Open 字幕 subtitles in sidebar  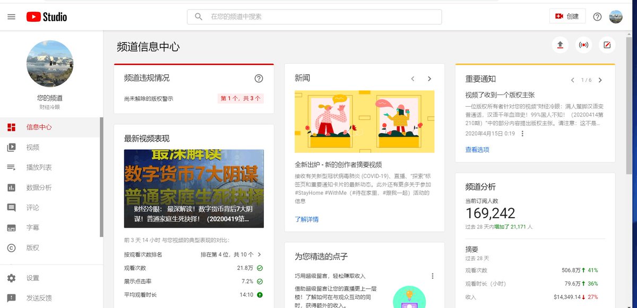(50, 227)
